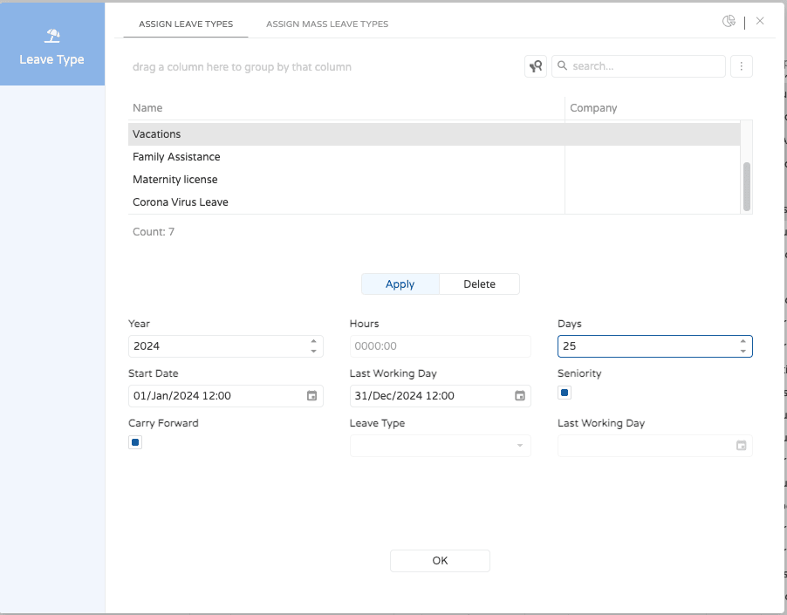The width and height of the screenshot is (787, 615).
Task: Open calendar for 31/Dec/2024 Last Working Day
Action: (520, 396)
